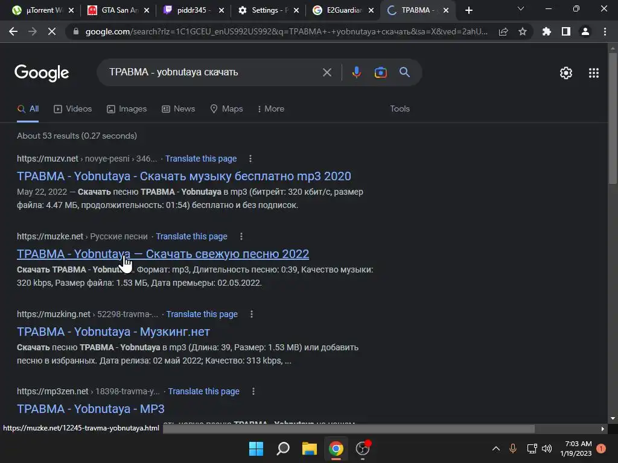Select the All results filter

pos(28,109)
